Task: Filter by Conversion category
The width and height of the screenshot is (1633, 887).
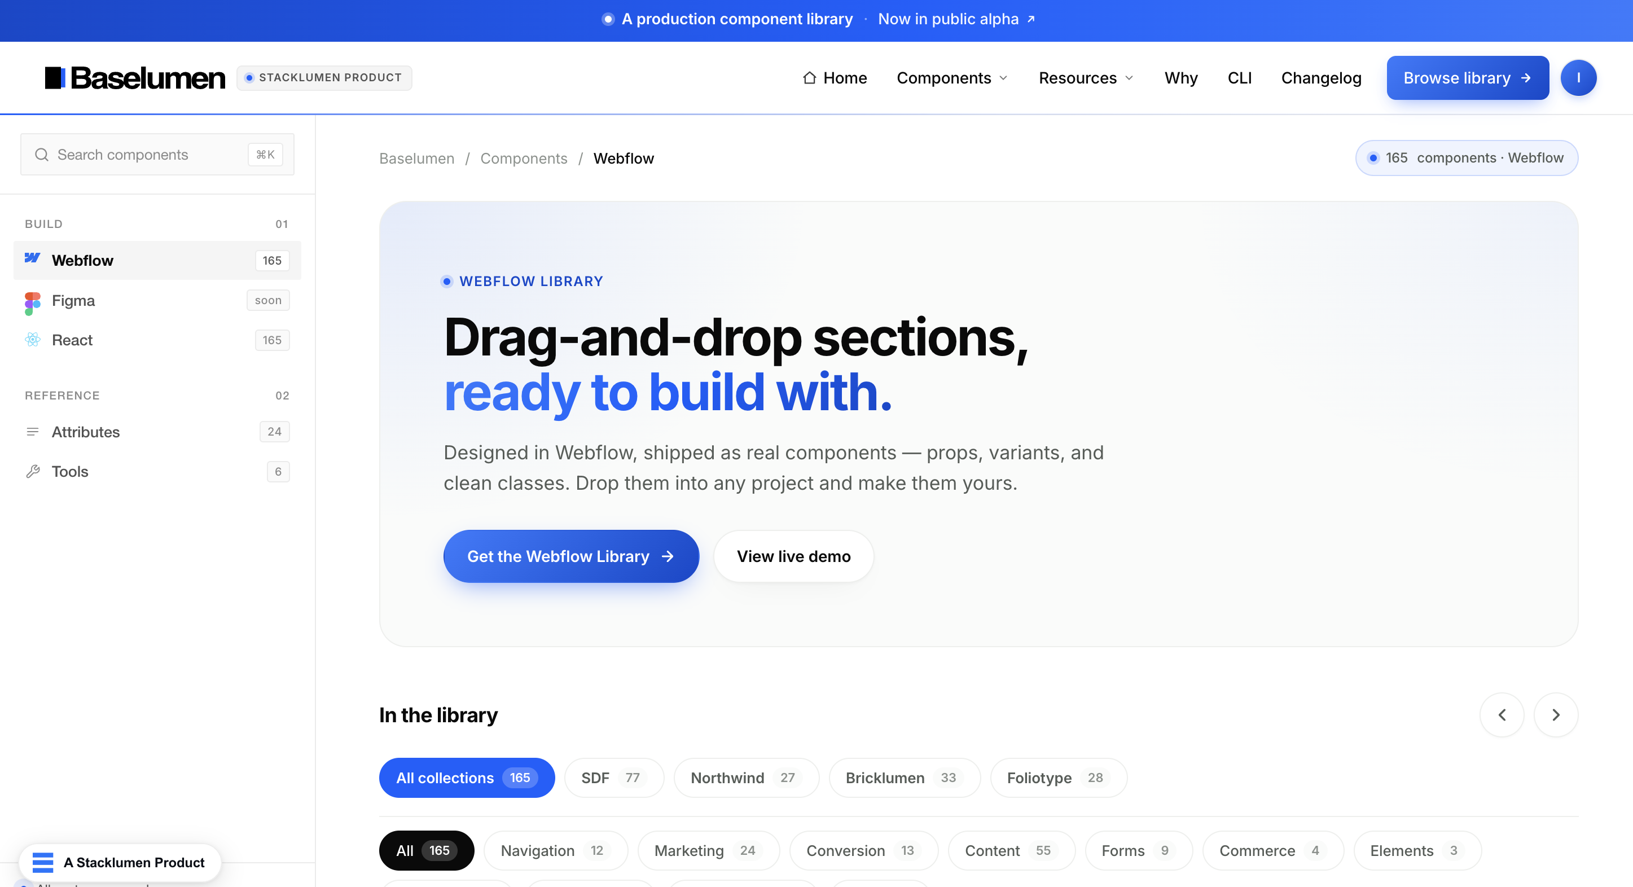Action: pos(863,850)
